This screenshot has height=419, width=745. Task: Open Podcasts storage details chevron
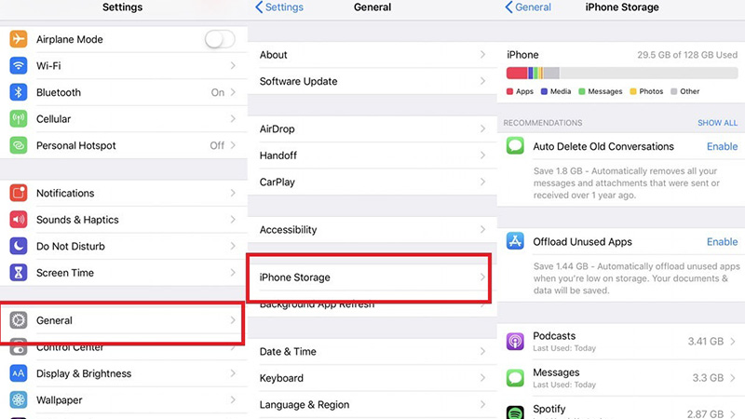click(x=733, y=341)
